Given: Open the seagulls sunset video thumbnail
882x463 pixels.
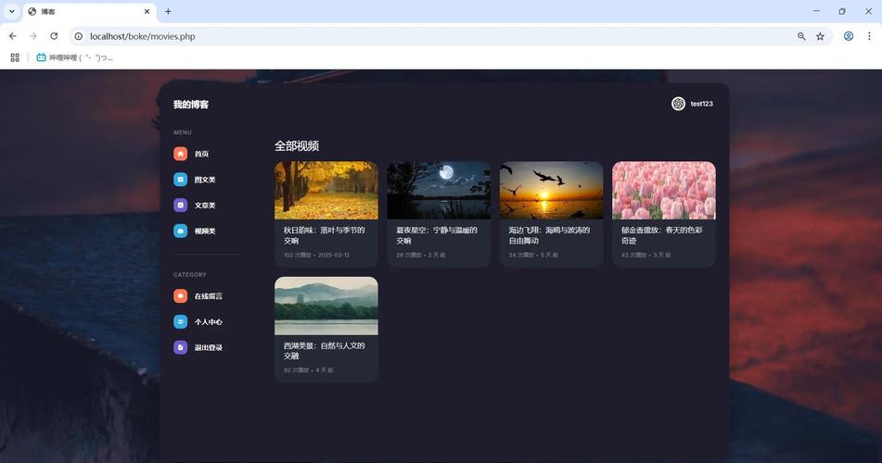Looking at the screenshot, I should point(551,190).
